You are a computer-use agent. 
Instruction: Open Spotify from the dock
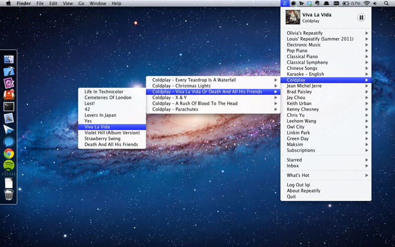point(9,165)
